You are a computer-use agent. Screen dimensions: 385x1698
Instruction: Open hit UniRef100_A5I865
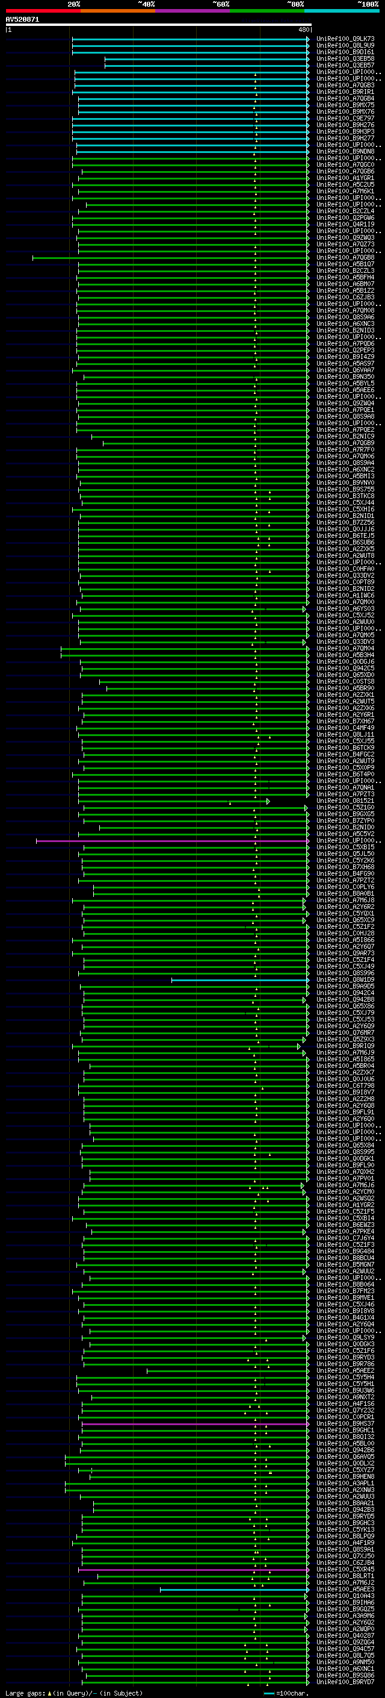345,1060
